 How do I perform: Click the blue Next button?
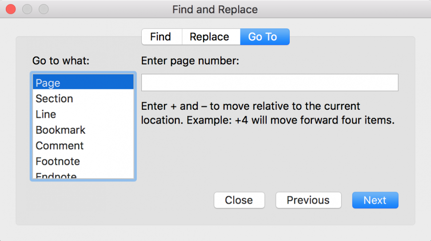pyautogui.click(x=375, y=200)
